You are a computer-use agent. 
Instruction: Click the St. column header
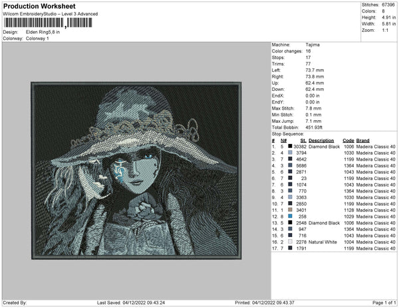[x=303, y=141]
